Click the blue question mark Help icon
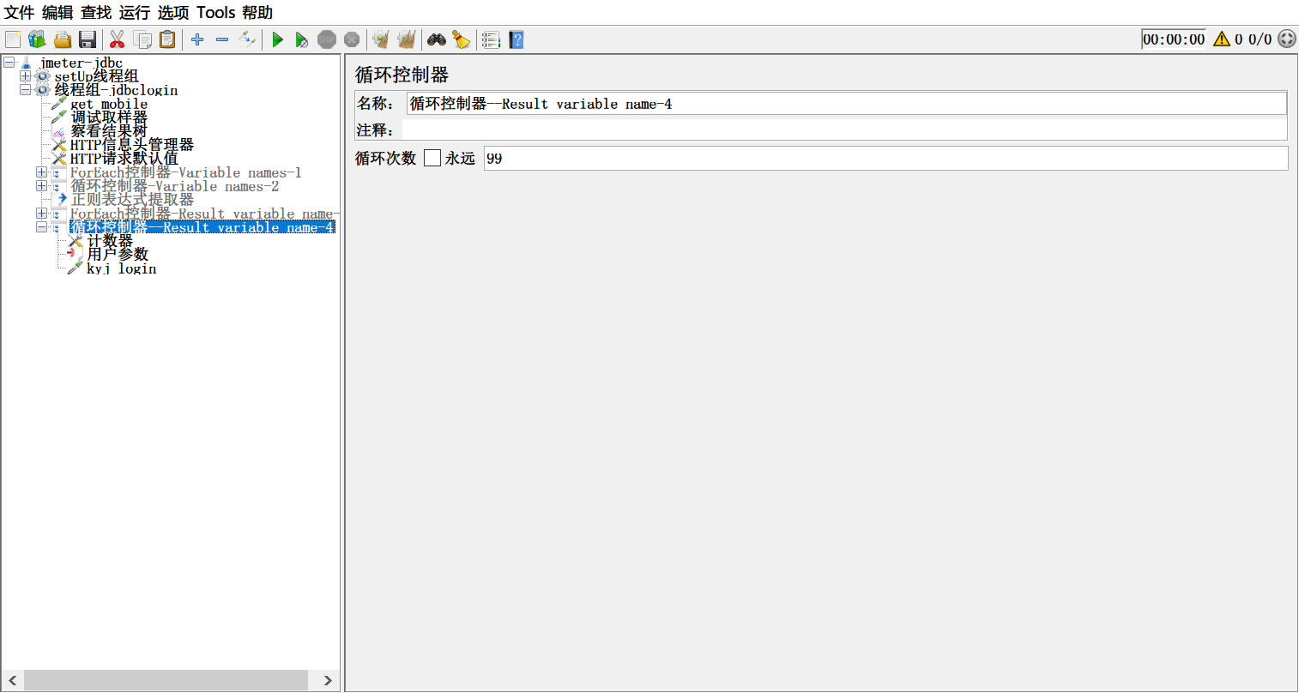Viewport: 1299px width, 693px height. 516,39
